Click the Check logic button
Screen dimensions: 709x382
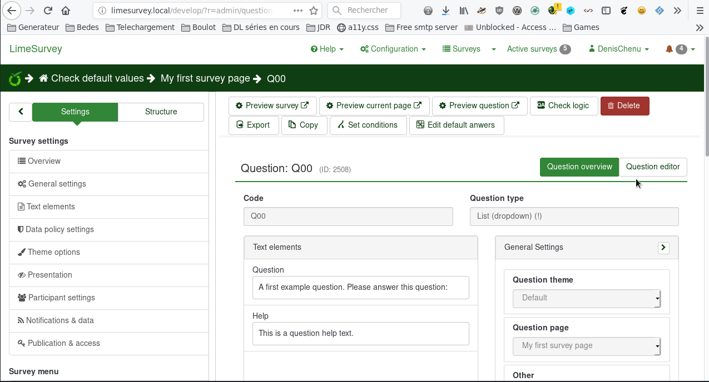tap(563, 105)
